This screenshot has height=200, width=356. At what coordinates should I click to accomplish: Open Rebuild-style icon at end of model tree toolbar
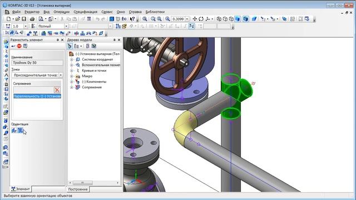tap(94, 46)
